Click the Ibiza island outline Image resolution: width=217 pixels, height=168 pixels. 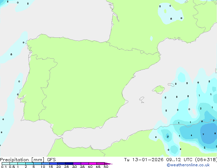click(x=142, y=99)
